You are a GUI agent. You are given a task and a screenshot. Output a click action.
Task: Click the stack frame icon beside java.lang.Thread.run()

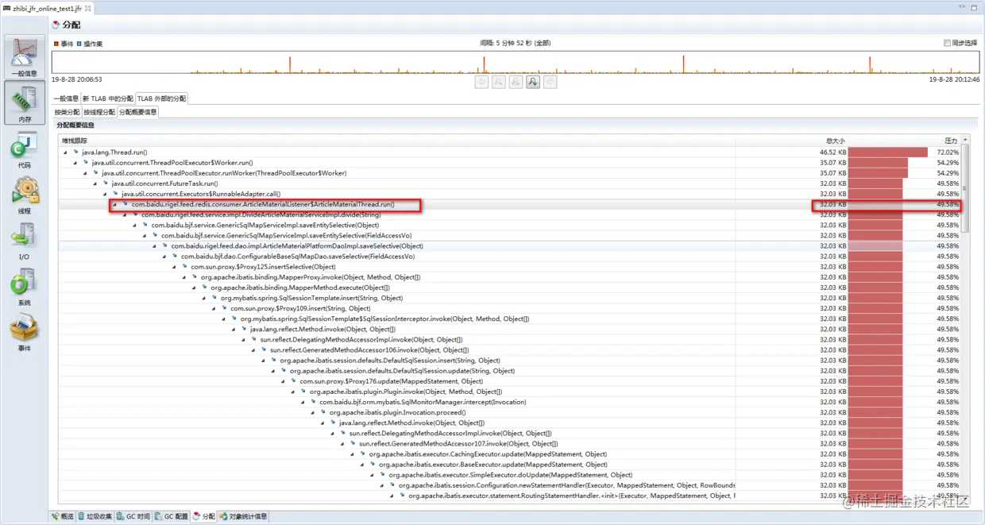[x=75, y=152]
